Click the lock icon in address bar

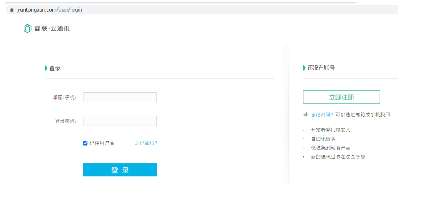[12, 10]
